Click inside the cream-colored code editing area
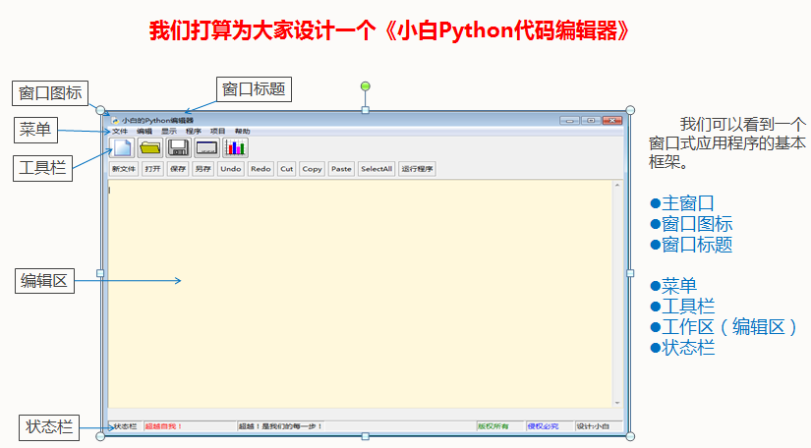Viewport: 811px width, 448px height. pos(360,294)
